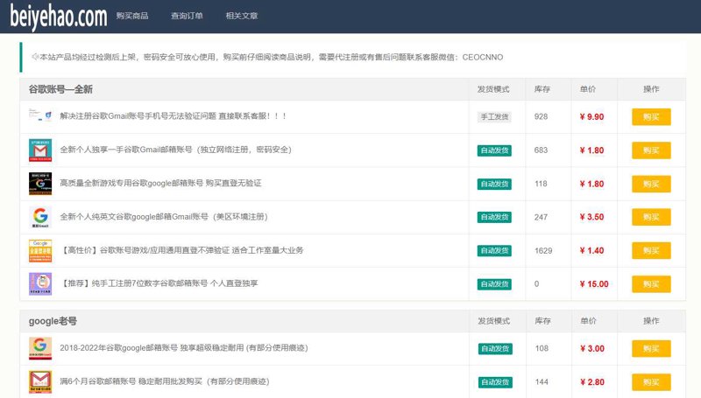The image size is (701, 398).
Task: Click 发货模式 header in 谷歌账号—全新 table
Action: [493, 89]
